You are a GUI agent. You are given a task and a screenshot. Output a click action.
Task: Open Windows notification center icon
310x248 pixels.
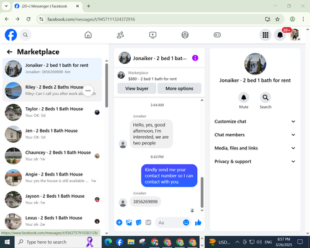pyautogui.click(x=300, y=242)
